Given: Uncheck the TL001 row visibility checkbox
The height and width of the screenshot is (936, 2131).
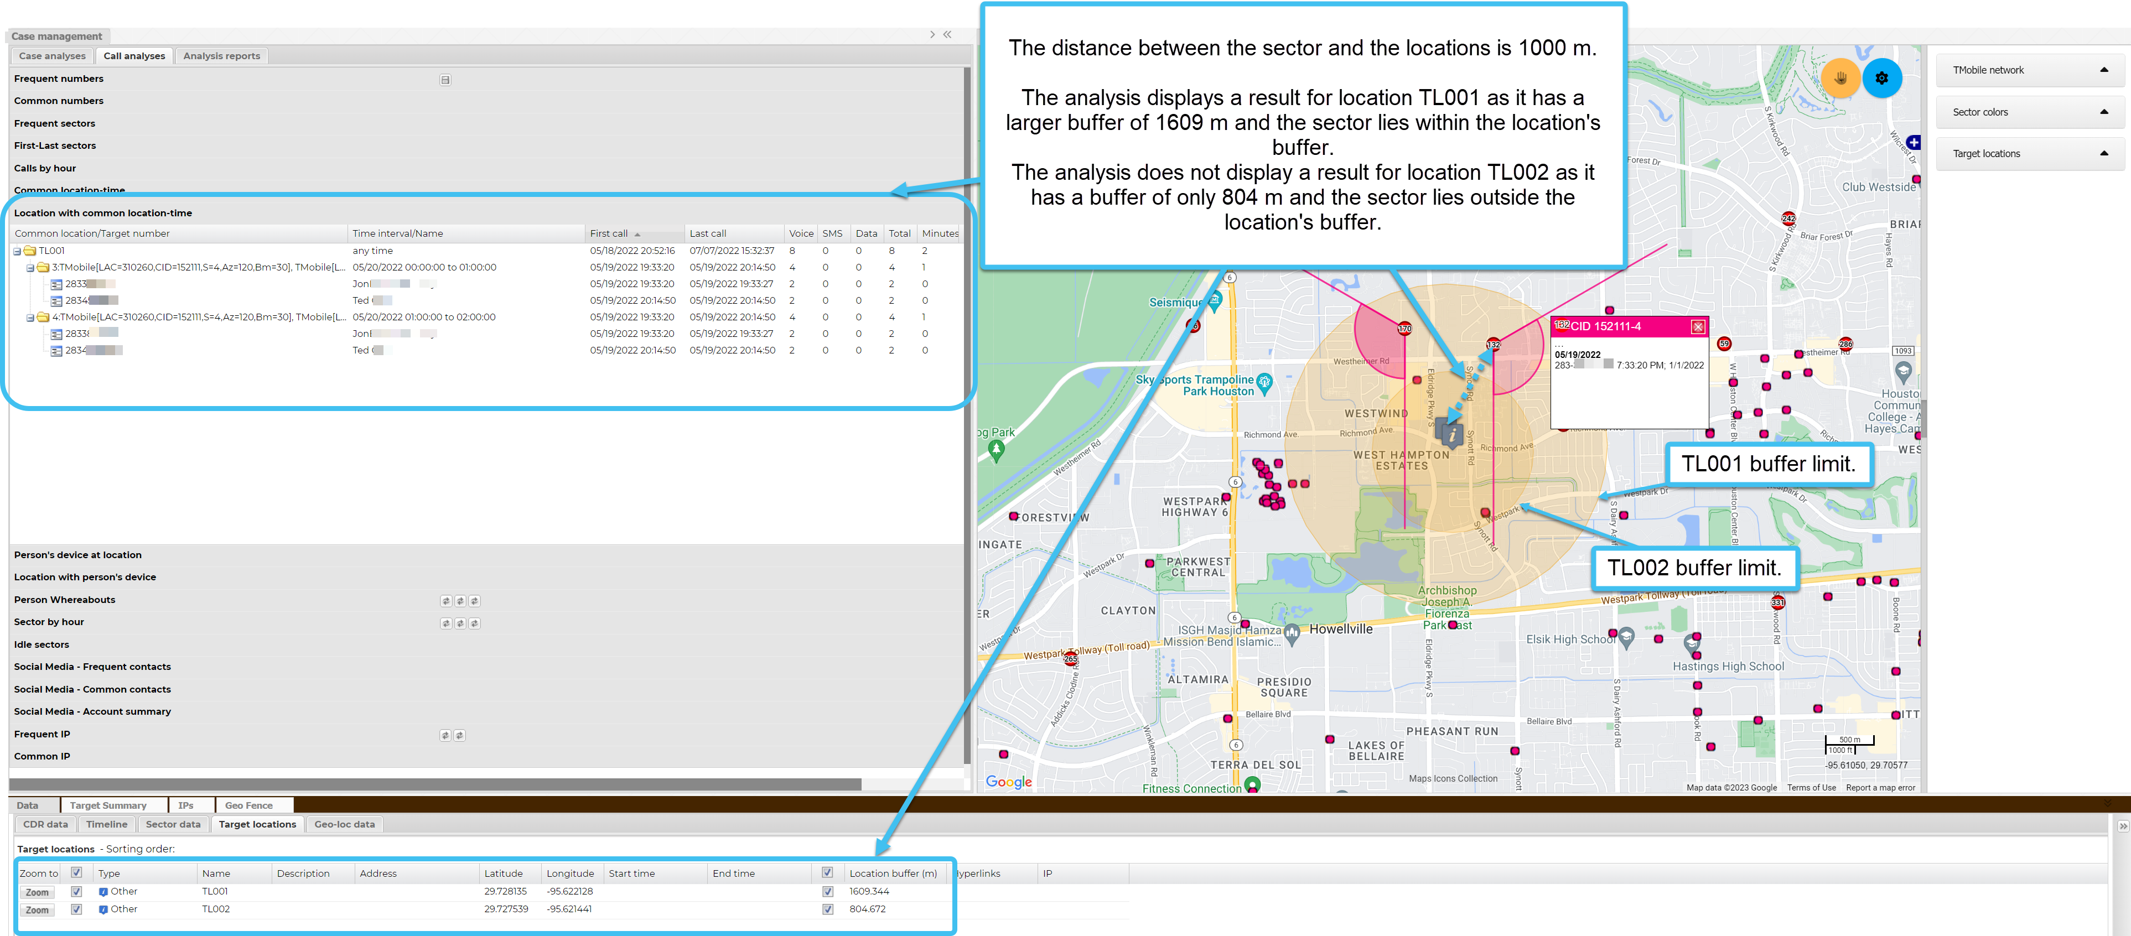Looking at the screenshot, I should pos(76,891).
